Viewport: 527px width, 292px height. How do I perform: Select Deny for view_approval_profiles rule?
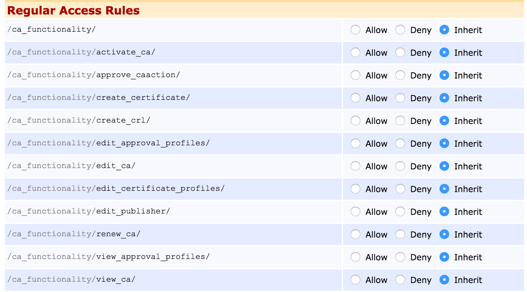coord(400,257)
